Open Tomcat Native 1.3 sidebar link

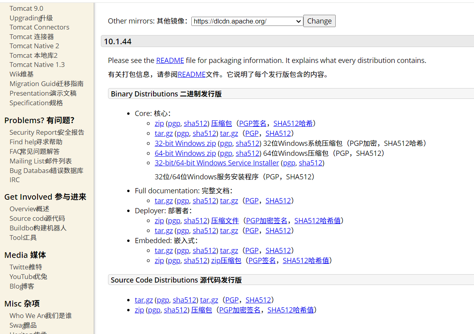coord(37,65)
